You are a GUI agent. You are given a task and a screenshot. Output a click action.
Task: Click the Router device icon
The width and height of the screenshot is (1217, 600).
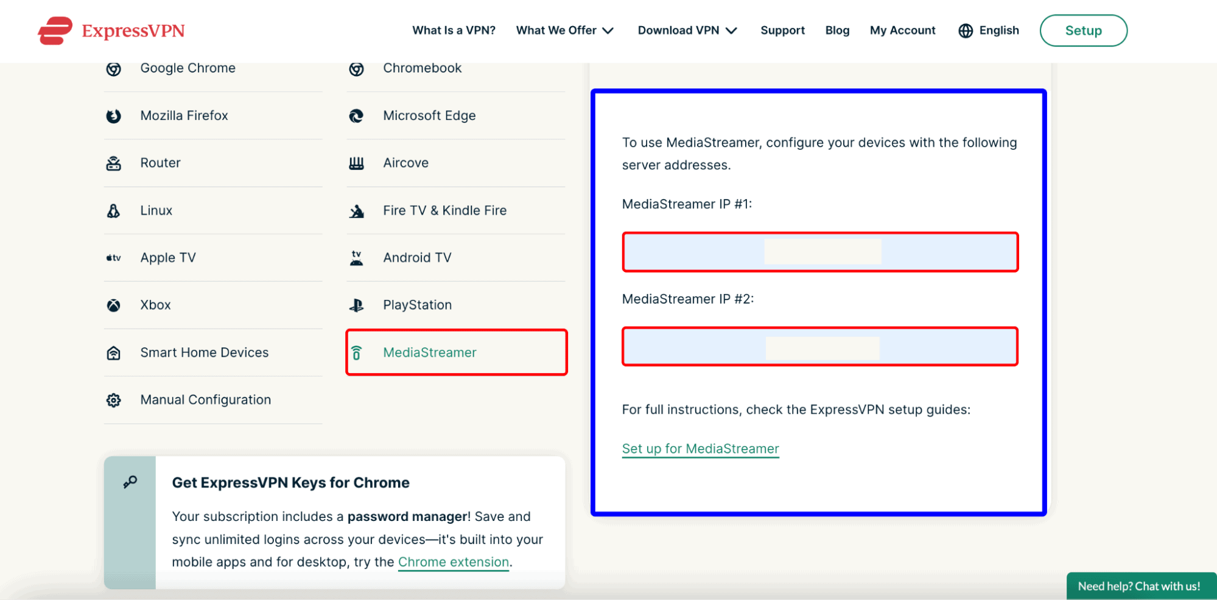pos(114,163)
